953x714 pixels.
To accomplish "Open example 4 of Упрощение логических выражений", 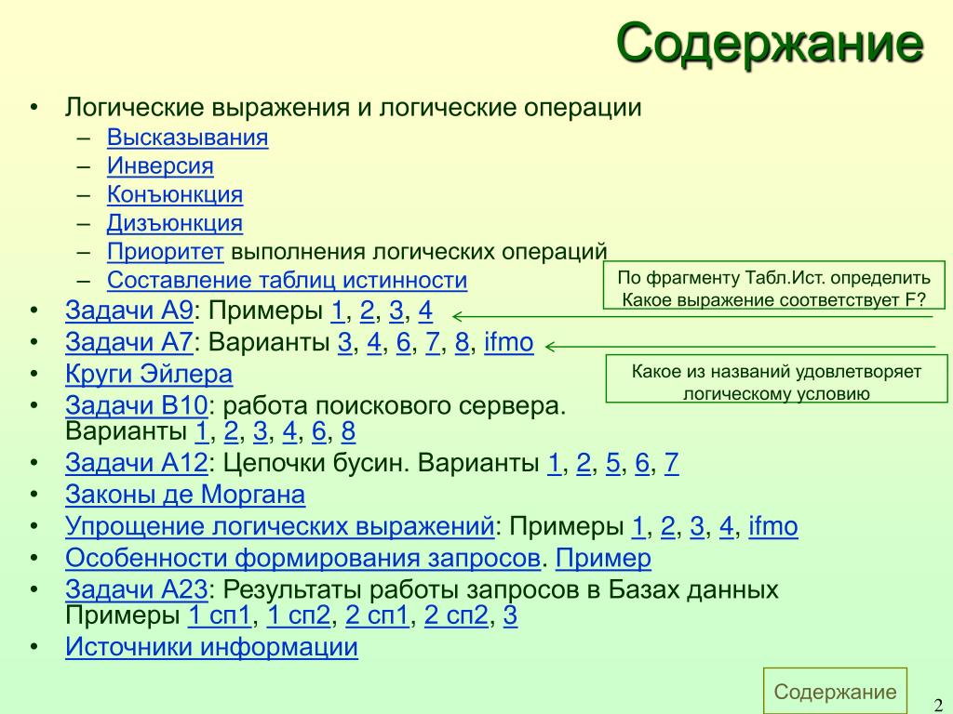I will point(726,526).
